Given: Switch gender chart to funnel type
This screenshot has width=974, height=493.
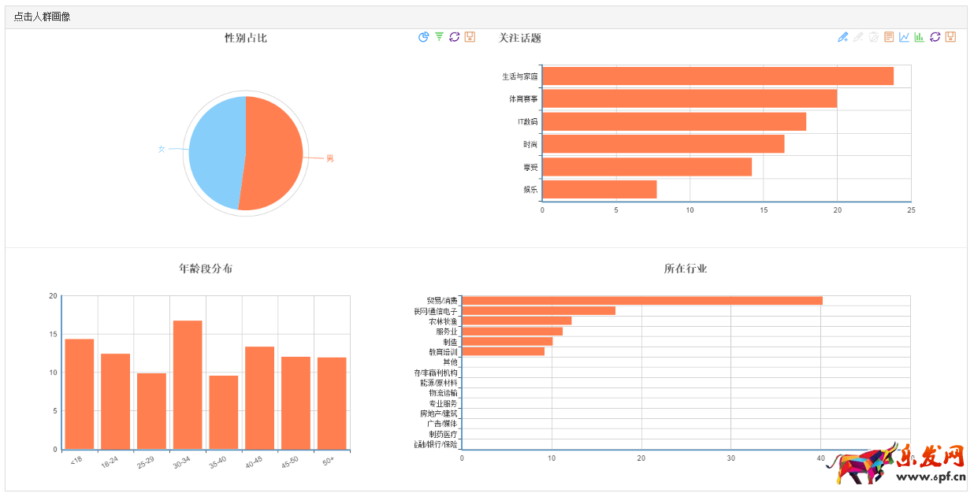Looking at the screenshot, I should point(439,37).
